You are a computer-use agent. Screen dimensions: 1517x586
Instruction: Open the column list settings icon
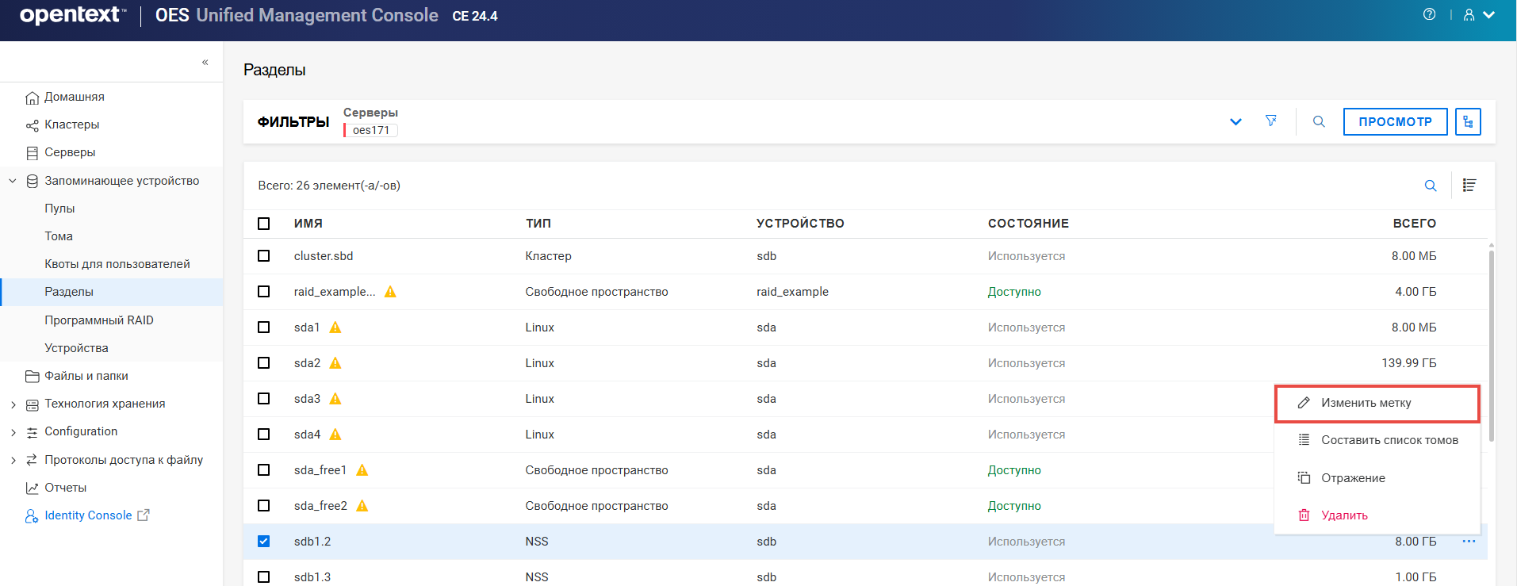[1469, 186]
